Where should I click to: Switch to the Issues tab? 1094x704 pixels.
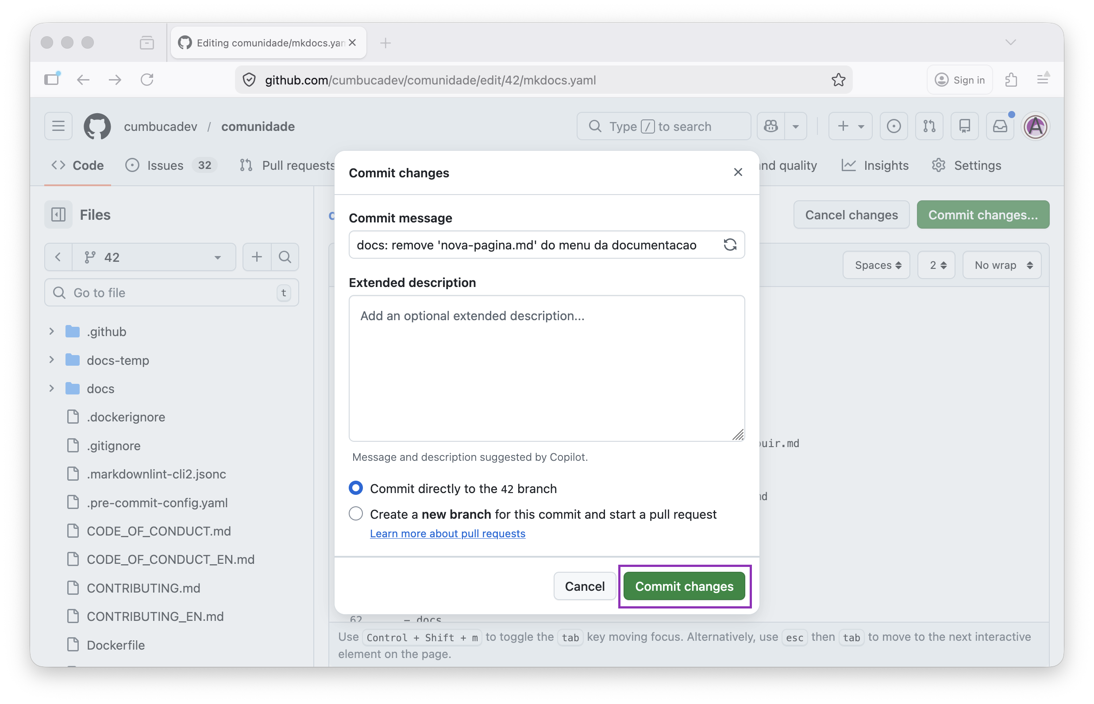[170, 165]
